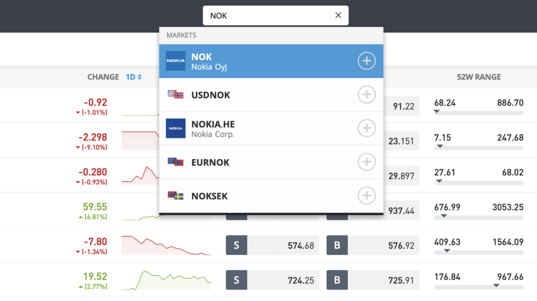Select the NOKIA.HE Nokia Corp. result
The image size is (537, 301).
point(271,128)
